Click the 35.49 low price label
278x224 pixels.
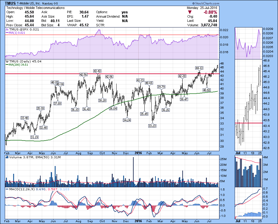point(144,114)
